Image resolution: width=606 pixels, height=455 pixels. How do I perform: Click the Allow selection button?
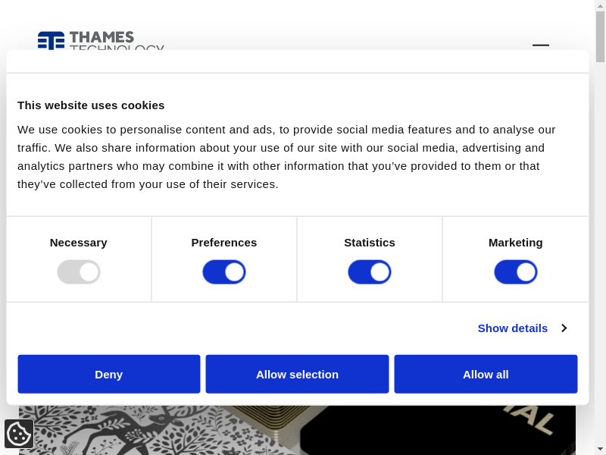[297, 374]
